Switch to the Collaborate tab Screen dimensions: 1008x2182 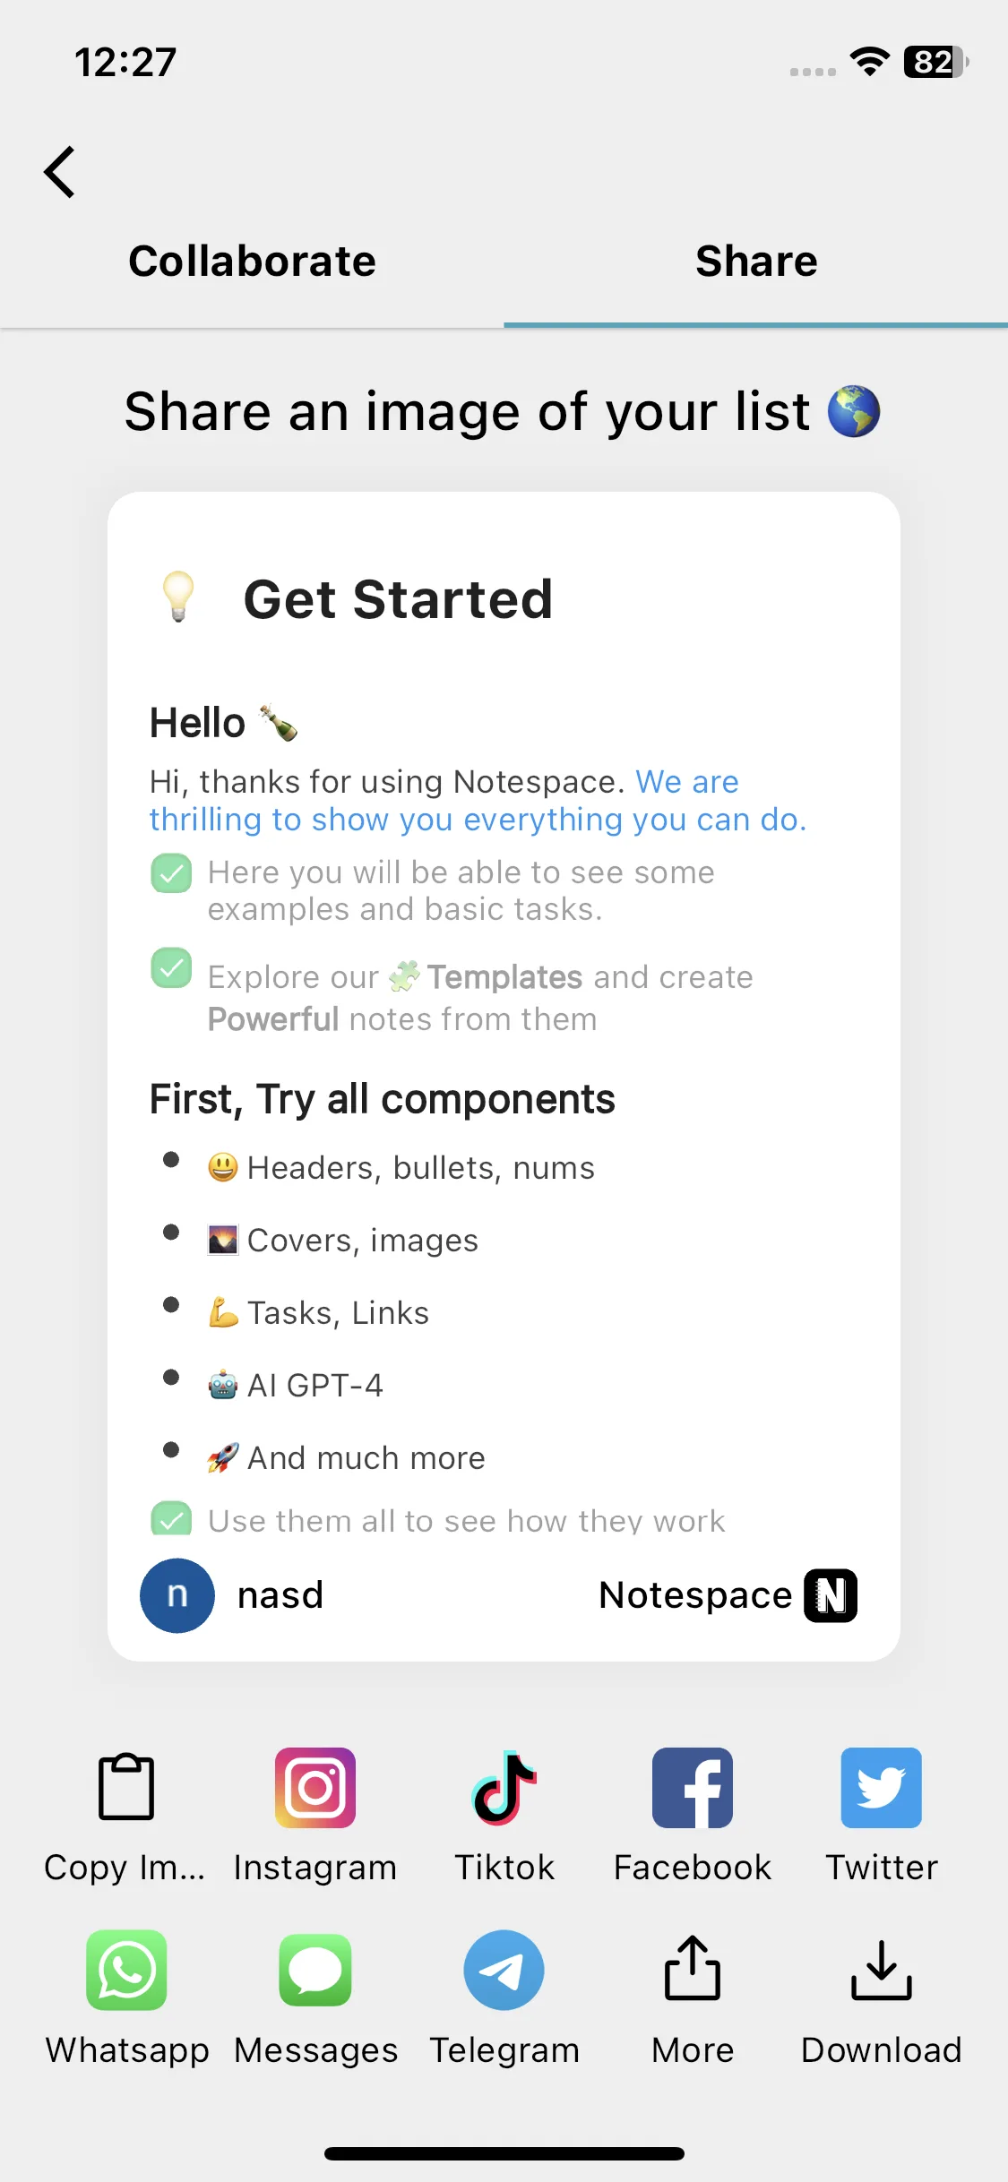252,262
